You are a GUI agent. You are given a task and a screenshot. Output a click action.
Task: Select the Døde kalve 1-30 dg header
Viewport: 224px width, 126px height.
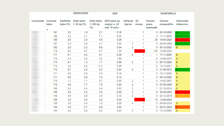tap(80, 22)
